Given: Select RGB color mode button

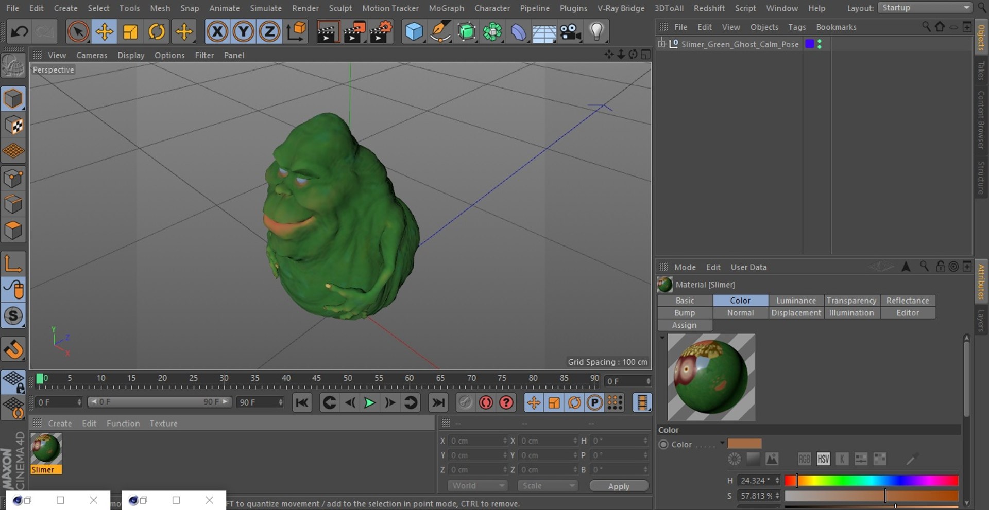Looking at the screenshot, I should [804, 459].
